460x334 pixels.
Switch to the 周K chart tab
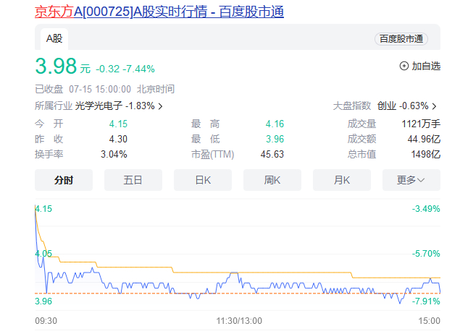point(272,180)
